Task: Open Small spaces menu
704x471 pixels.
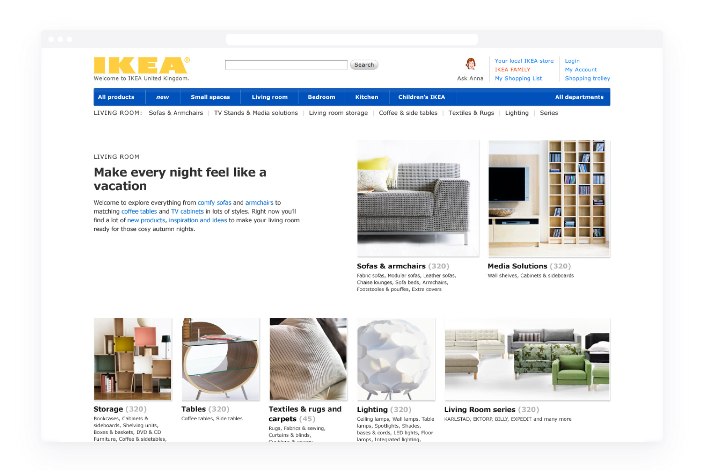Action: coord(210,97)
